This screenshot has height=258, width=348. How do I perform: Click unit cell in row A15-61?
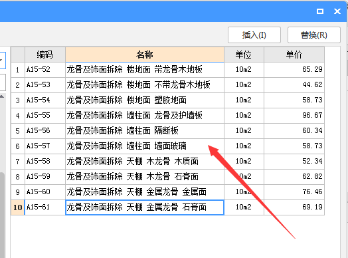(244, 207)
